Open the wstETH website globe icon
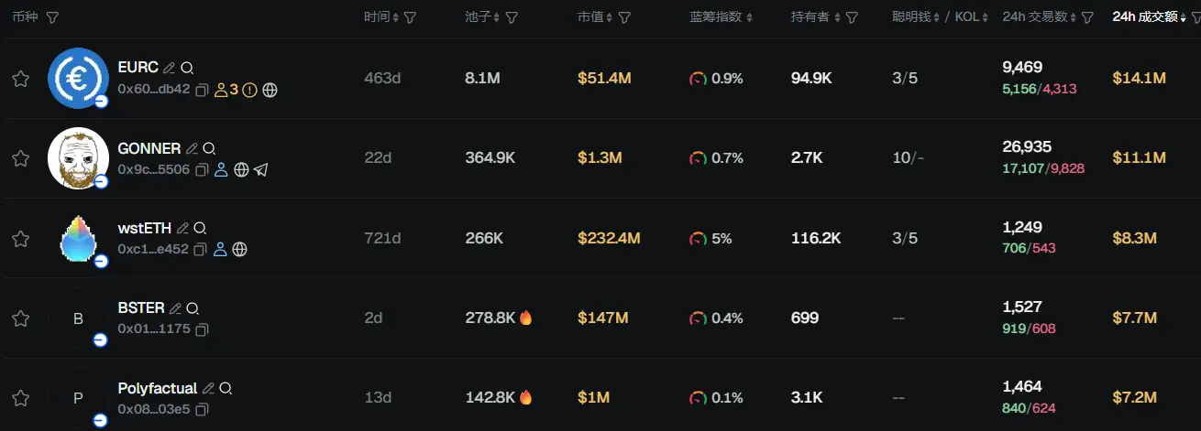This screenshot has width=1201, height=431. click(240, 249)
